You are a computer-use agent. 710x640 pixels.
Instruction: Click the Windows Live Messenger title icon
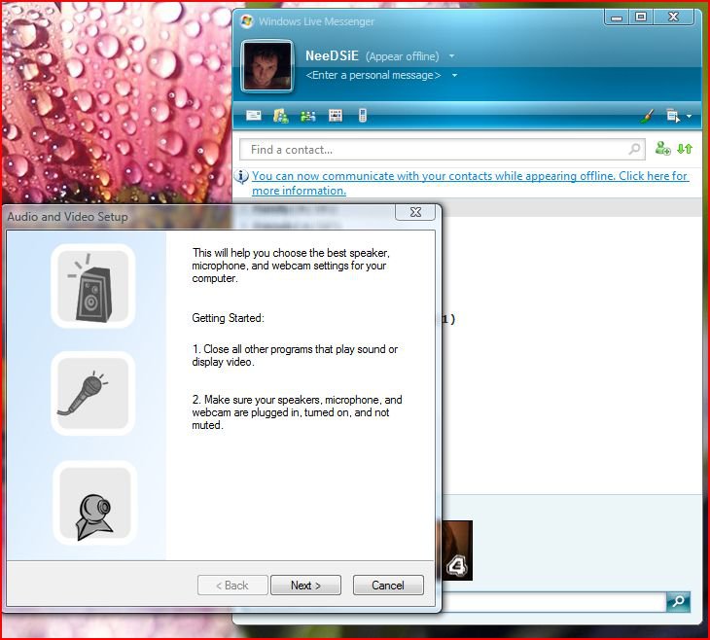pos(247,21)
